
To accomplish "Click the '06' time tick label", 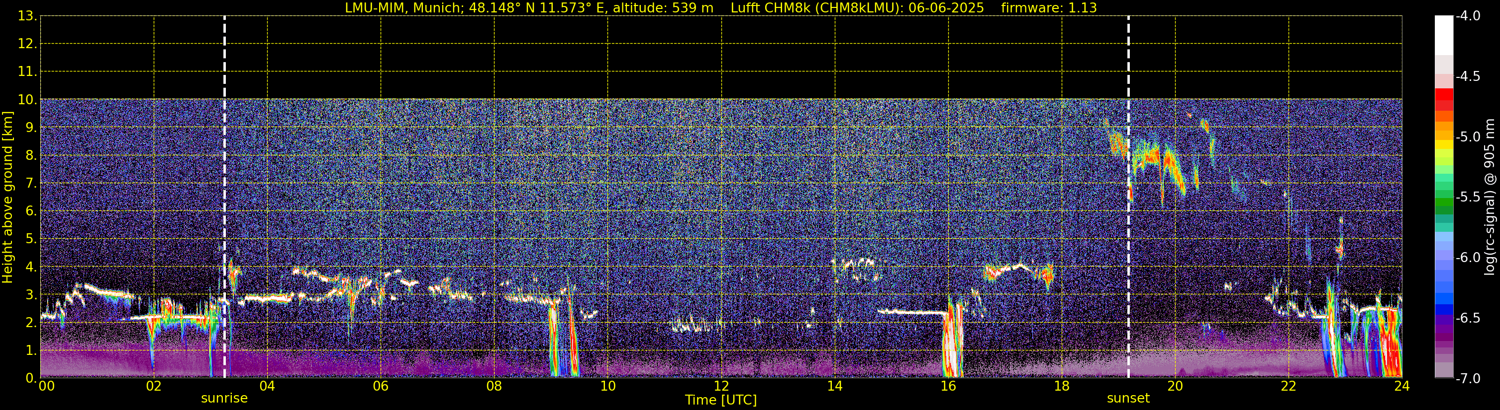I will tap(381, 386).
